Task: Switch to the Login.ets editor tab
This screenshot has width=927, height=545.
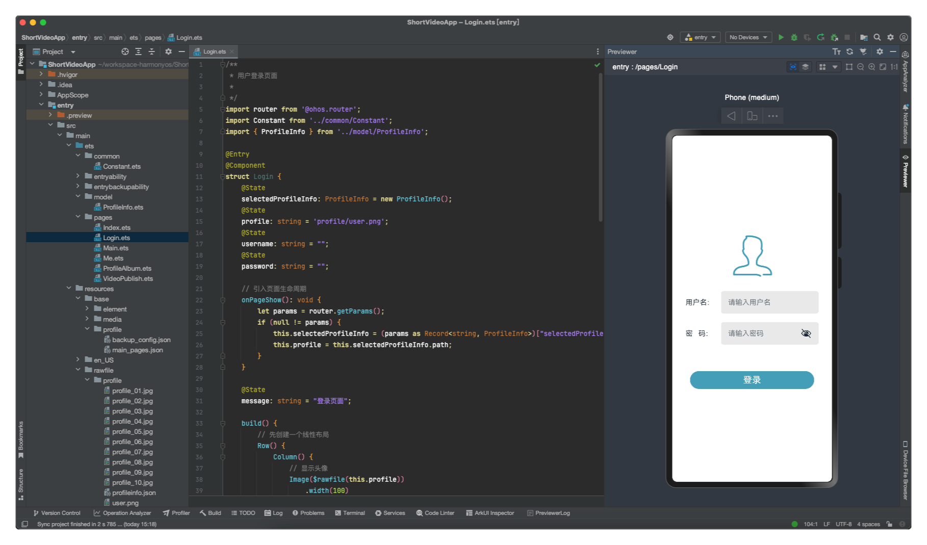Action: (214, 51)
